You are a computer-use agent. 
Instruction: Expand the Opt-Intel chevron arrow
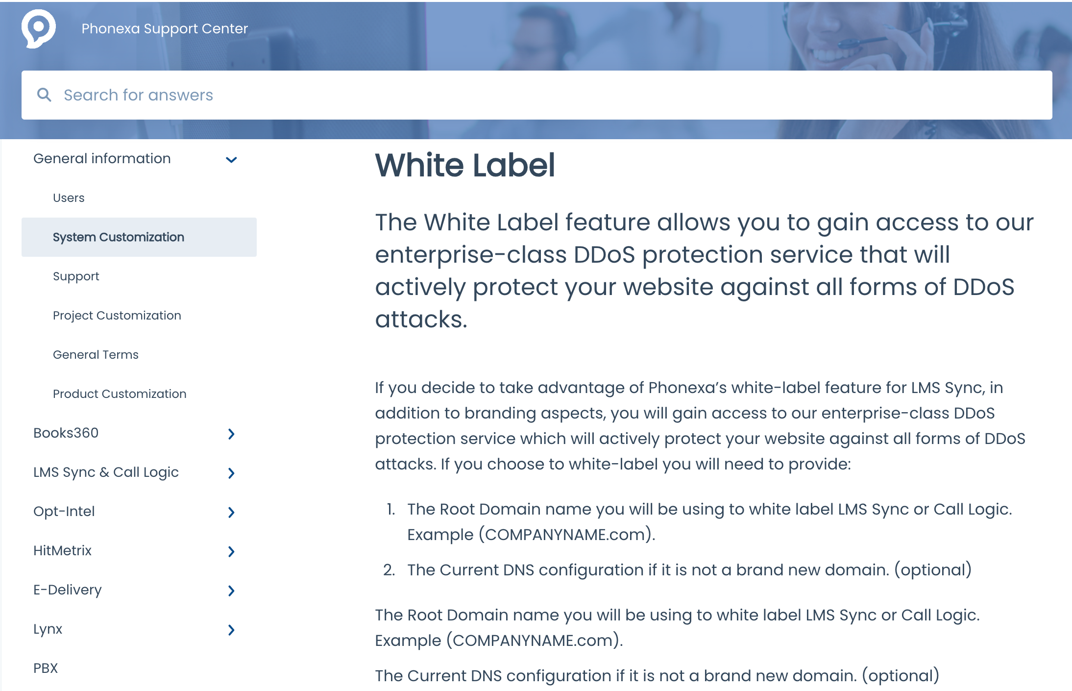pyautogui.click(x=232, y=512)
